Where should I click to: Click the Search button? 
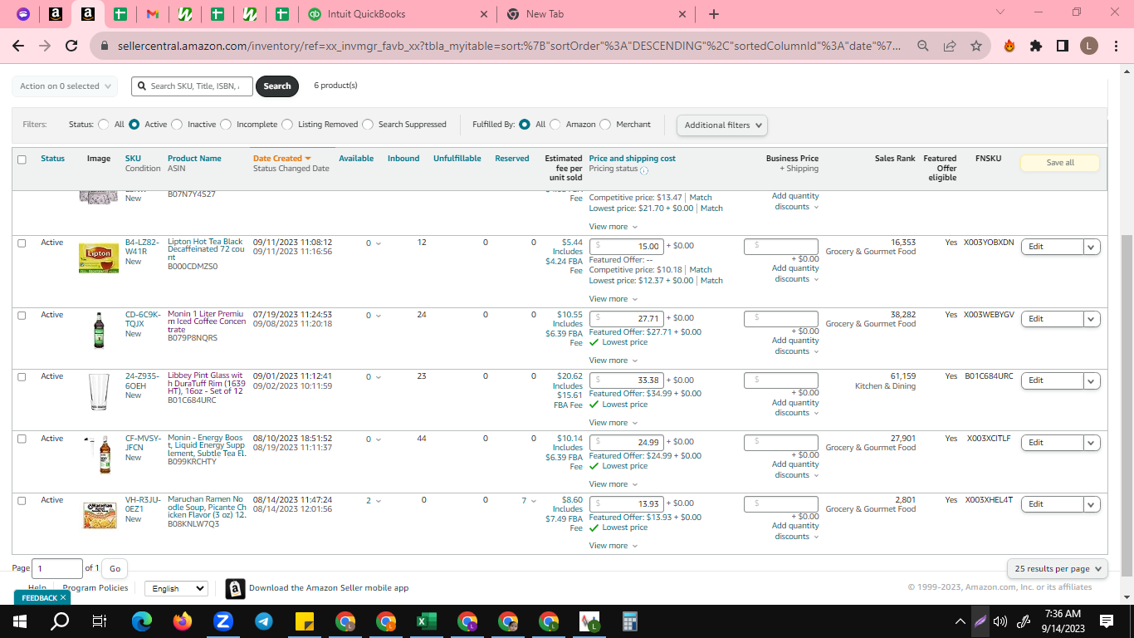[277, 86]
